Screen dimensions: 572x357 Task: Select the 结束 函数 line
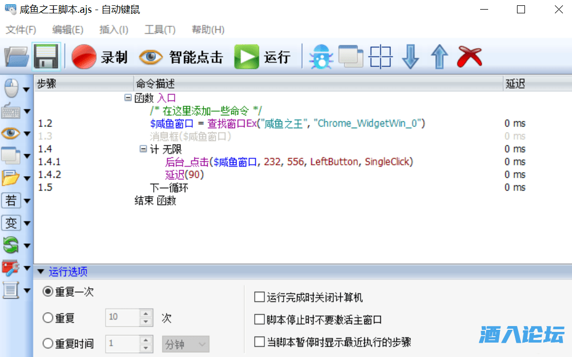point(155,200)
